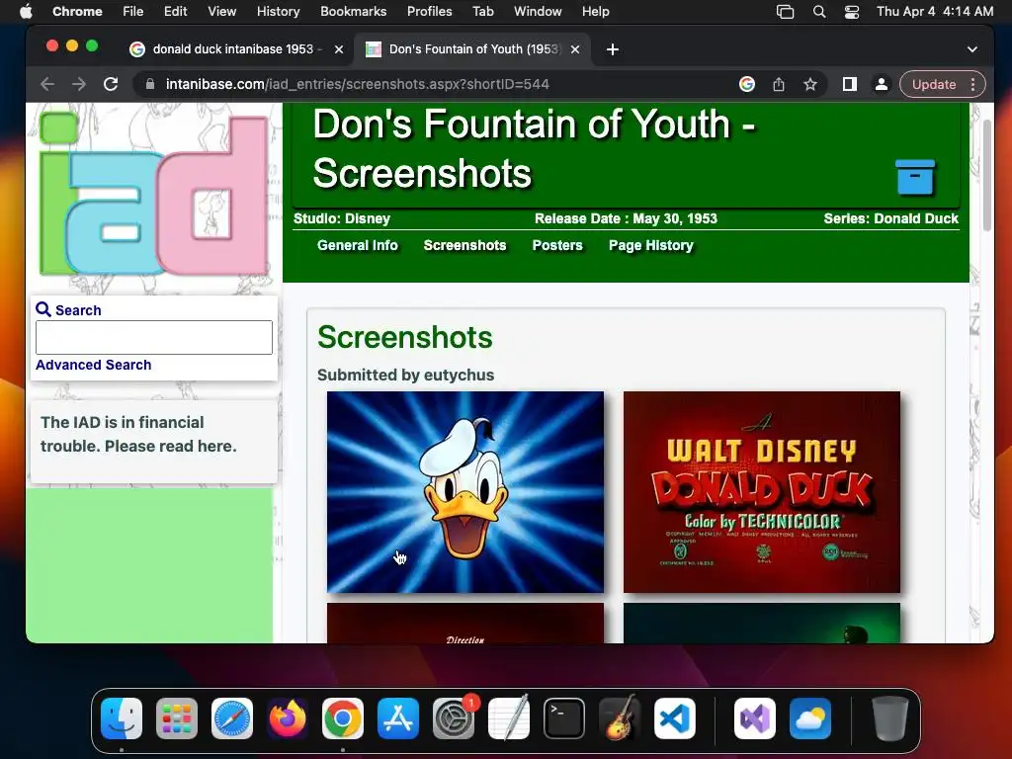Click the blue archive box icon
1012x759 pixels.
[x=914, y=177]
